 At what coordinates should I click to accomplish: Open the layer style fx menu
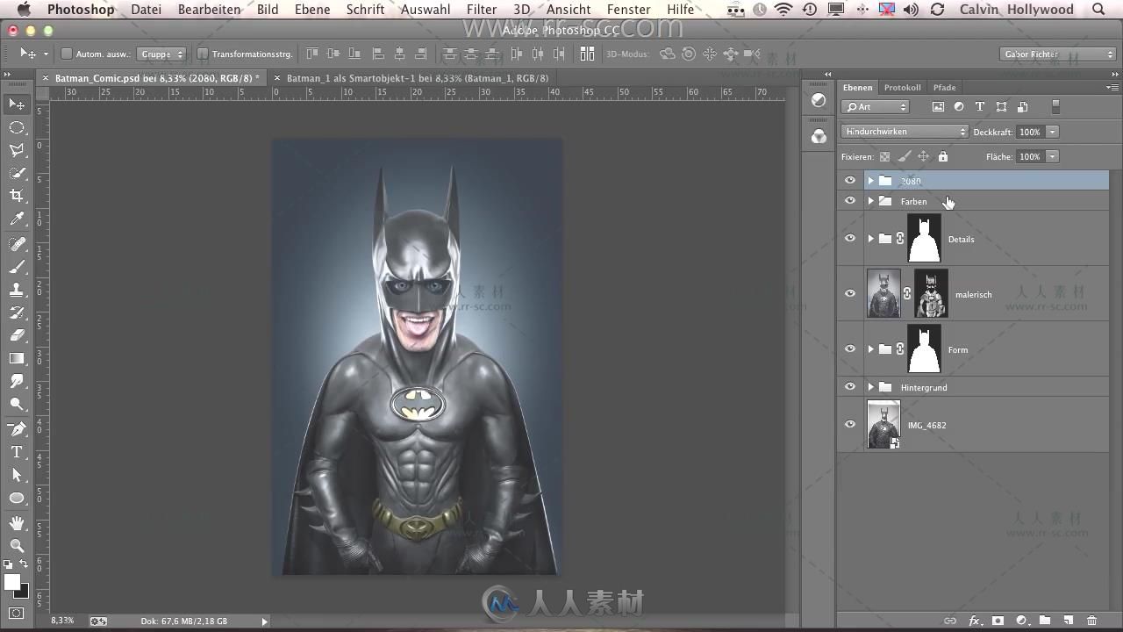974,621
